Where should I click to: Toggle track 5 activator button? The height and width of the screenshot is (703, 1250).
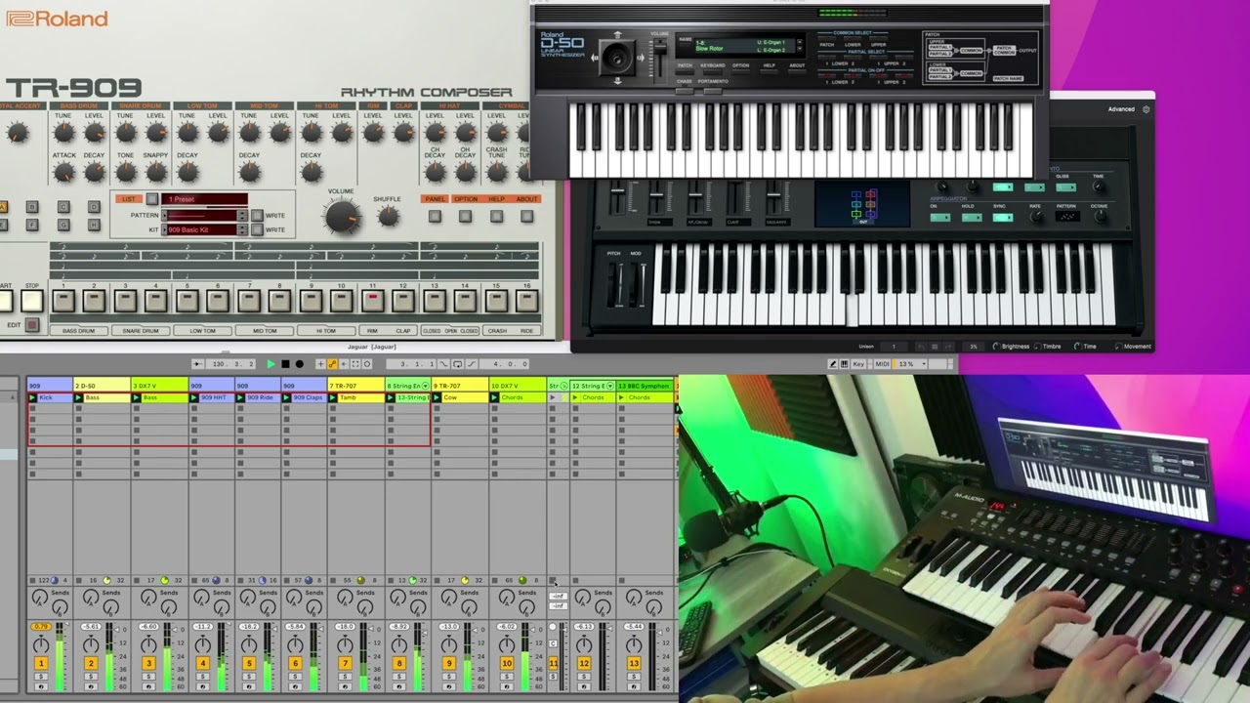coord(248,663)
